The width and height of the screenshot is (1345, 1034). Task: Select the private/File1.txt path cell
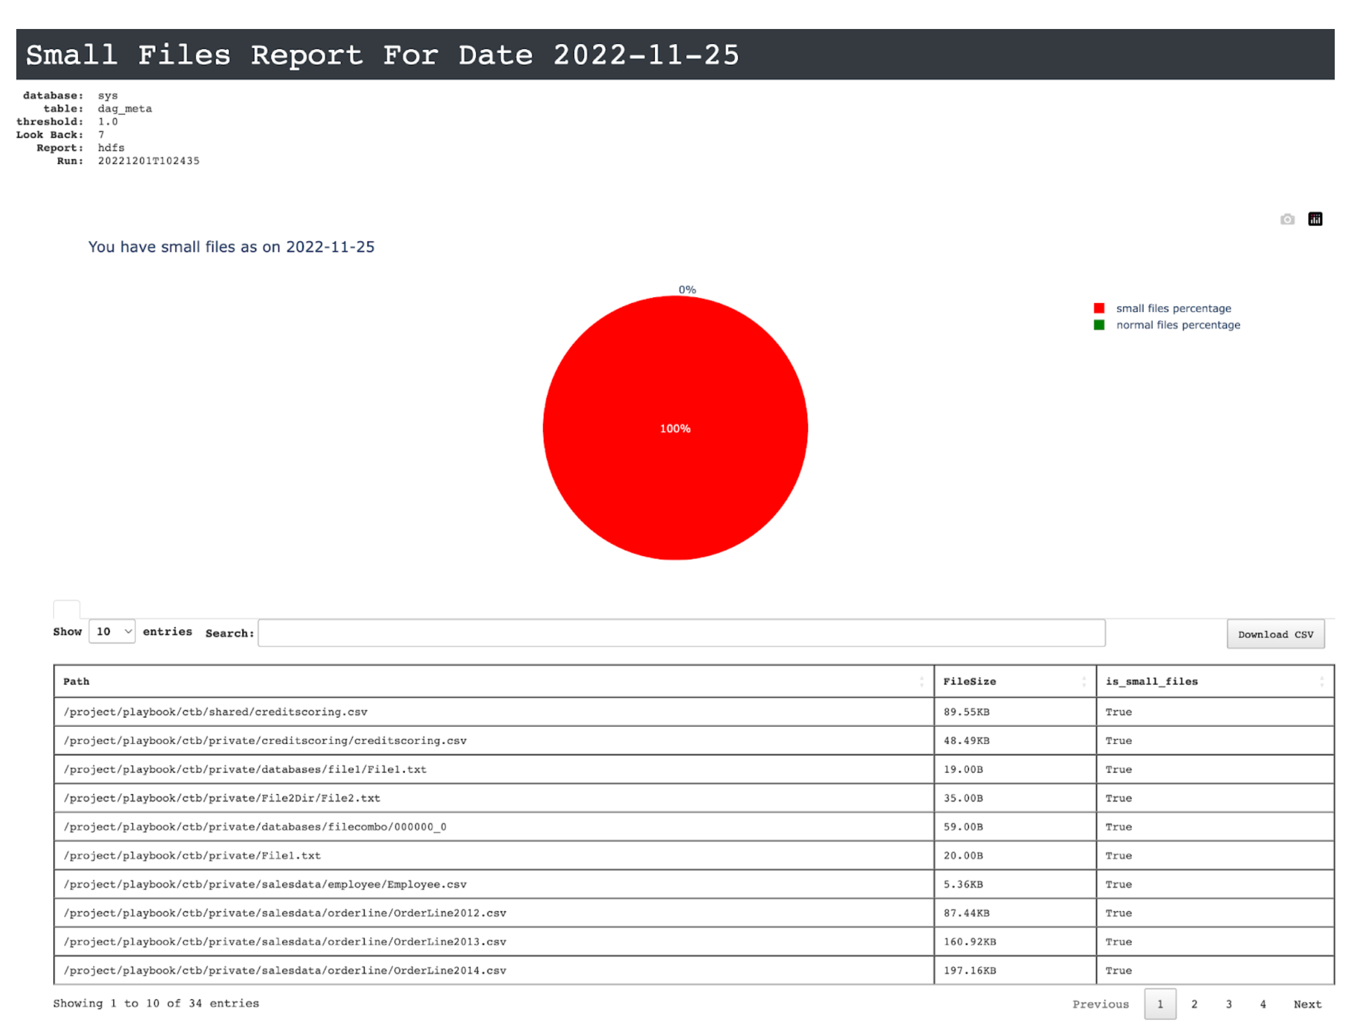(493, 855)
